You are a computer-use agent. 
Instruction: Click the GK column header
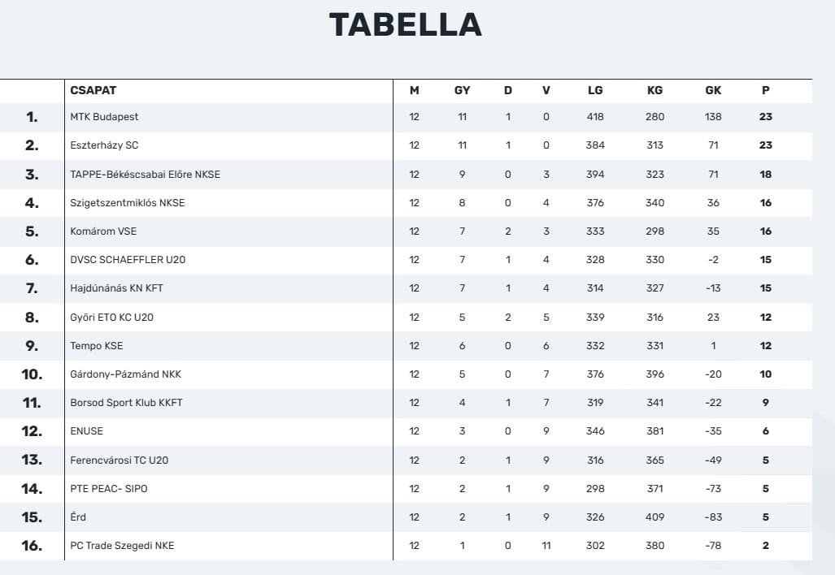pyautogui.click(x=713, y=91)
